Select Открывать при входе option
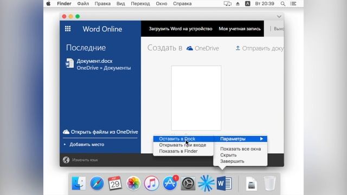Screen dimensions: 347x195 183,145
